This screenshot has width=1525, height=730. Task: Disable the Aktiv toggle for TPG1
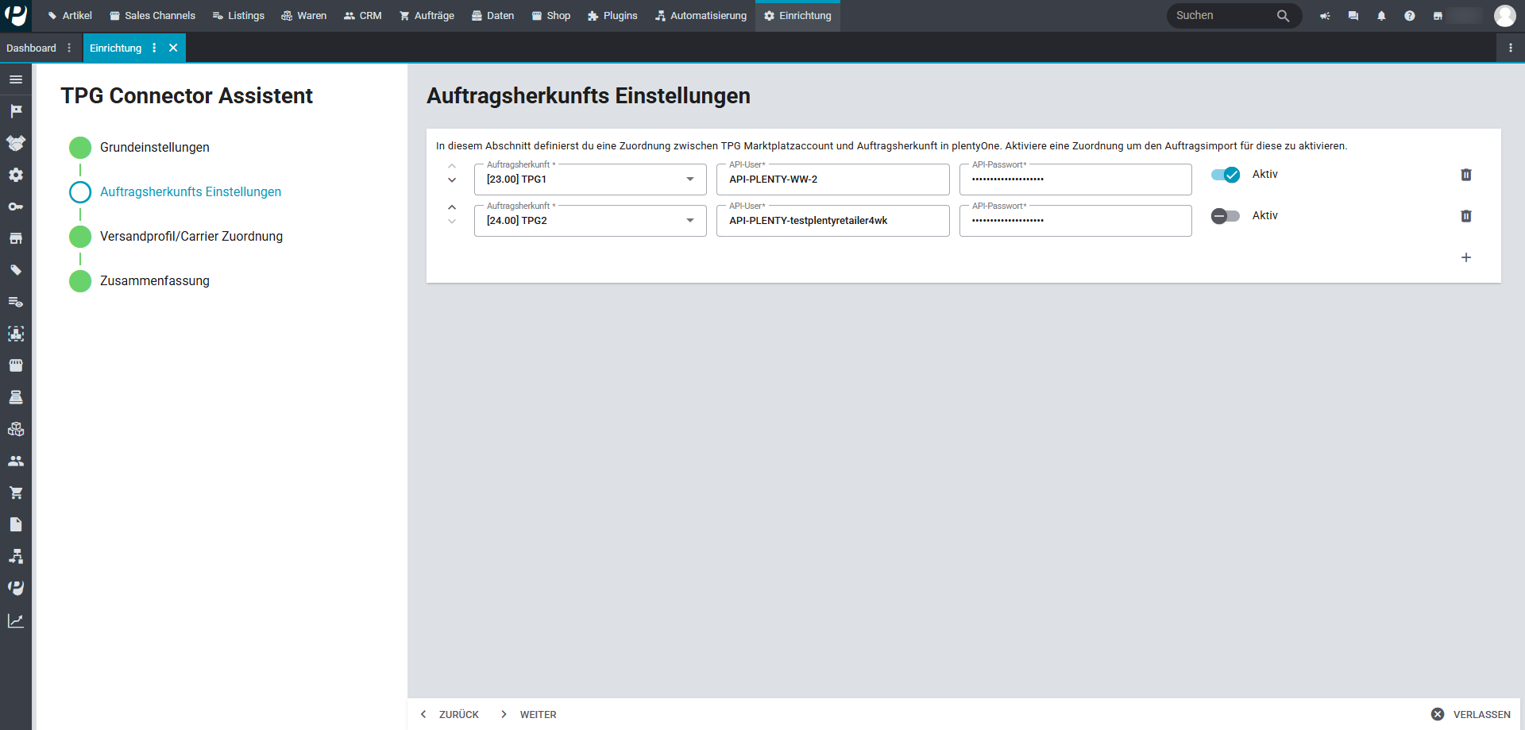(x=1226, y=175)
